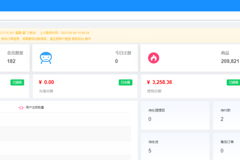
Task: Select the 会员数量 label
Action: (x=15, y=53)
